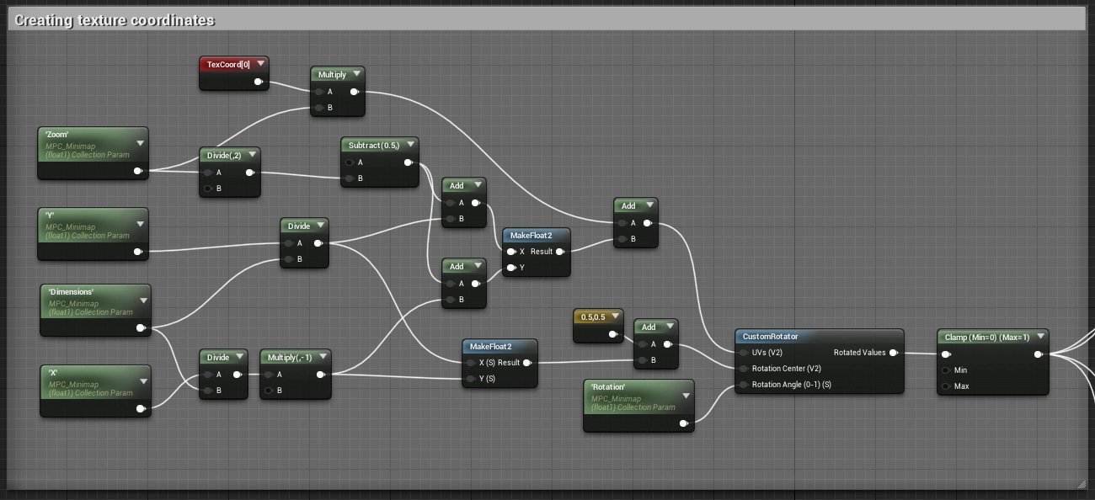Click the output pin beside X (S) Result
Screen dimensions: 1095x500
pos(526,363)
